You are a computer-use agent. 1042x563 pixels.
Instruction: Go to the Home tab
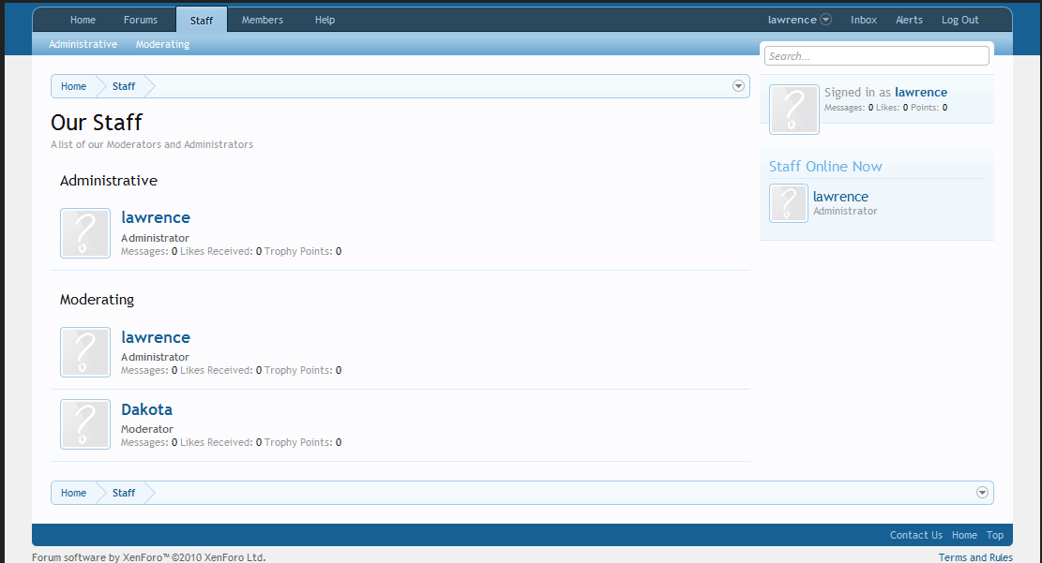pyautogui.click(x=83, y=20)
